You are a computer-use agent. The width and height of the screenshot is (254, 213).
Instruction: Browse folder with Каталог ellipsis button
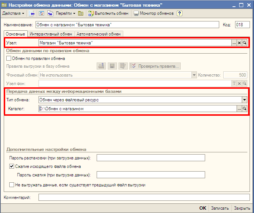tap(239, 109)
